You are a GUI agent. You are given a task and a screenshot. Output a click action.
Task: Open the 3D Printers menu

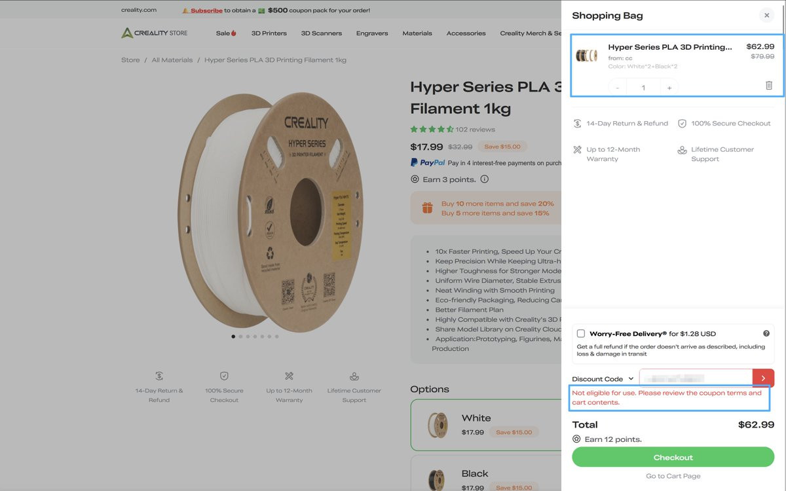[x=269, y=33]
